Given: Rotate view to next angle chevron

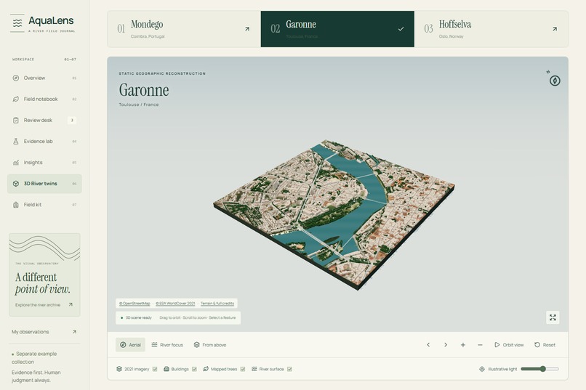Looking at the screenshot, I should point(446,345).
